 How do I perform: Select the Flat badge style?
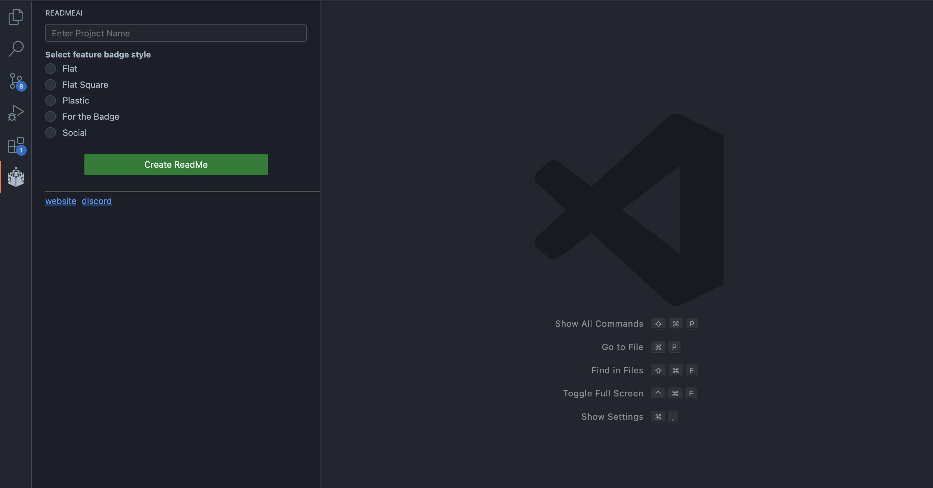[x=51, y=68]
